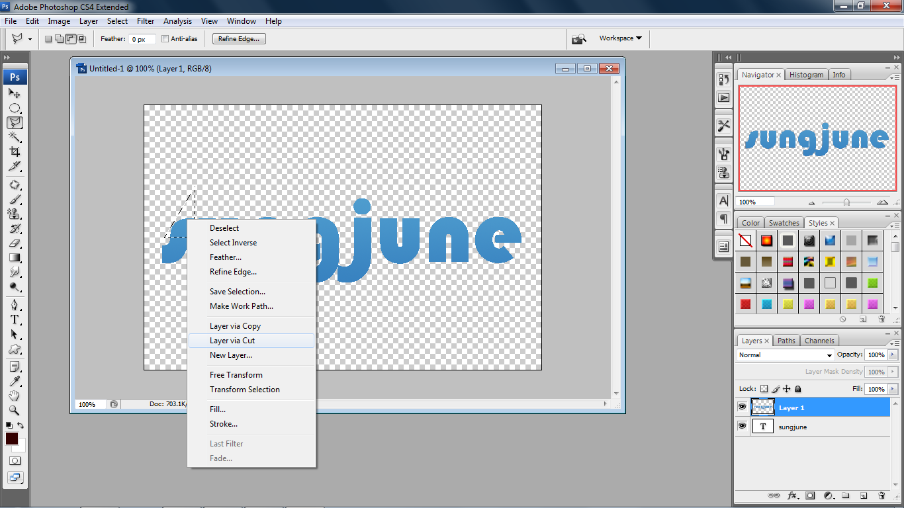Create a new group folder in Layers
This screenshot has height=508, width=904.
(x=846, y=495)
